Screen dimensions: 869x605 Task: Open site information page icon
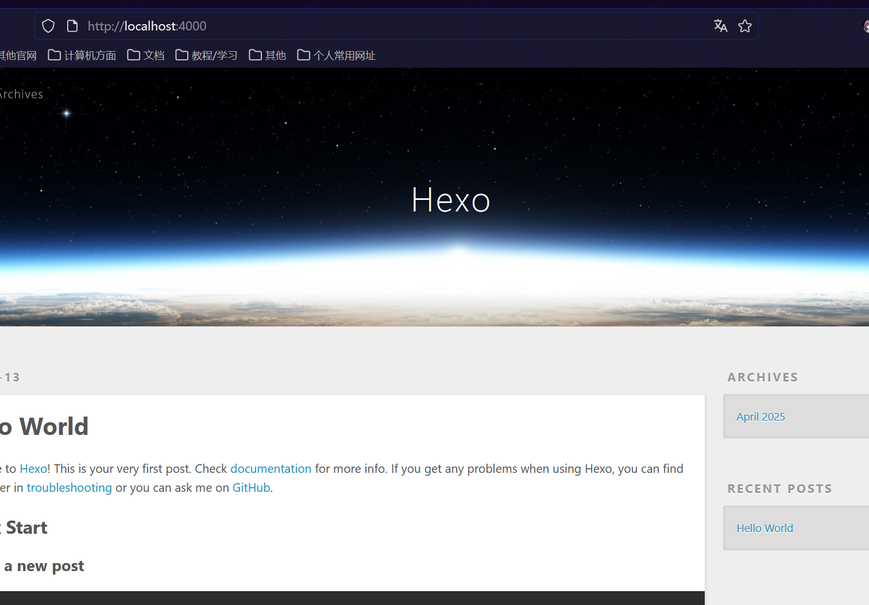point(72,26)
